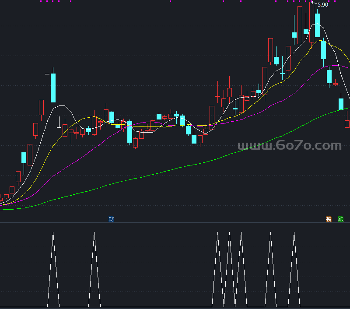Click the blue "财" marker below the chart
The image size is (350, 309).
[111, 219]
